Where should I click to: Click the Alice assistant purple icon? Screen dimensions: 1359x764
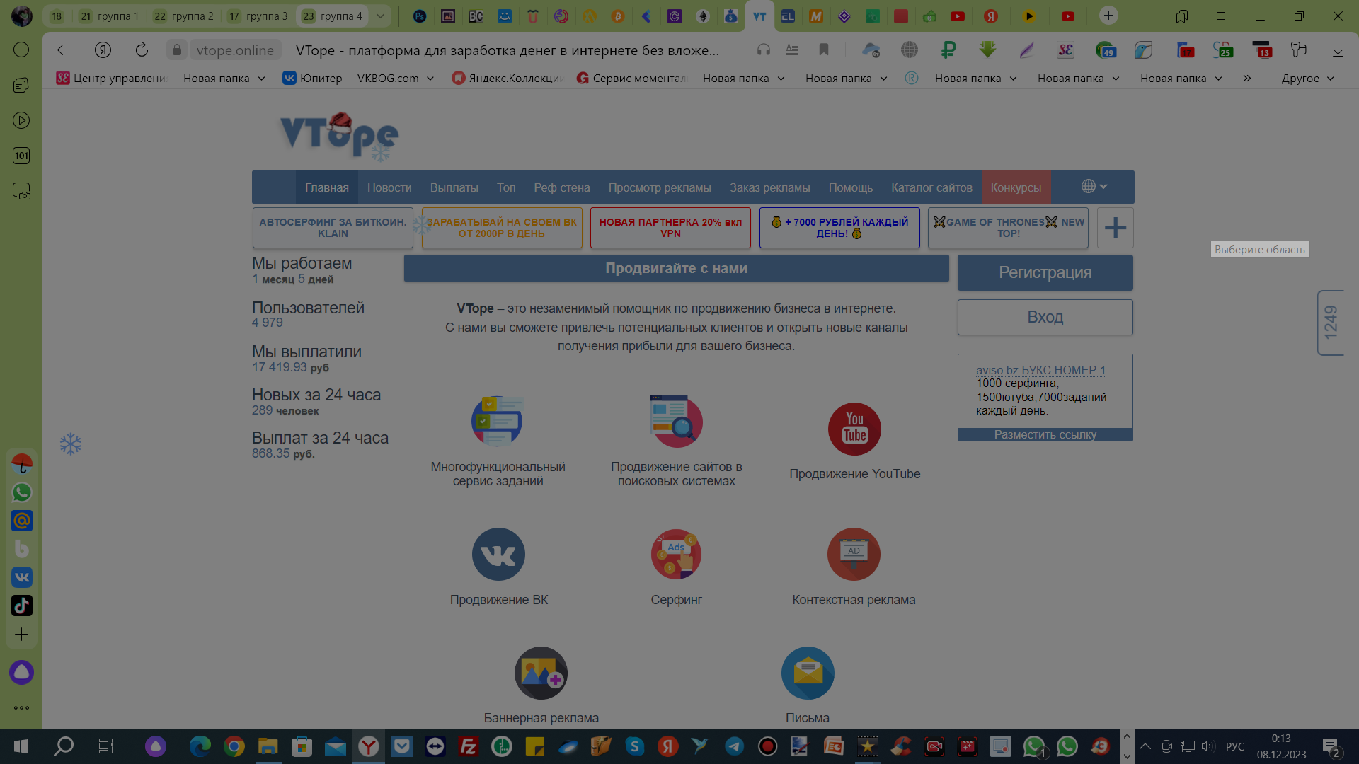point(21,672)
